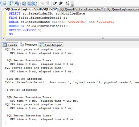
Task: Uncomment the selected lines icon
Action: (48, 3)
